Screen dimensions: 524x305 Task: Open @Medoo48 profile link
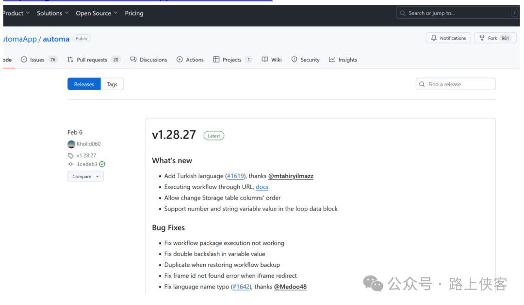pos(290,287)
